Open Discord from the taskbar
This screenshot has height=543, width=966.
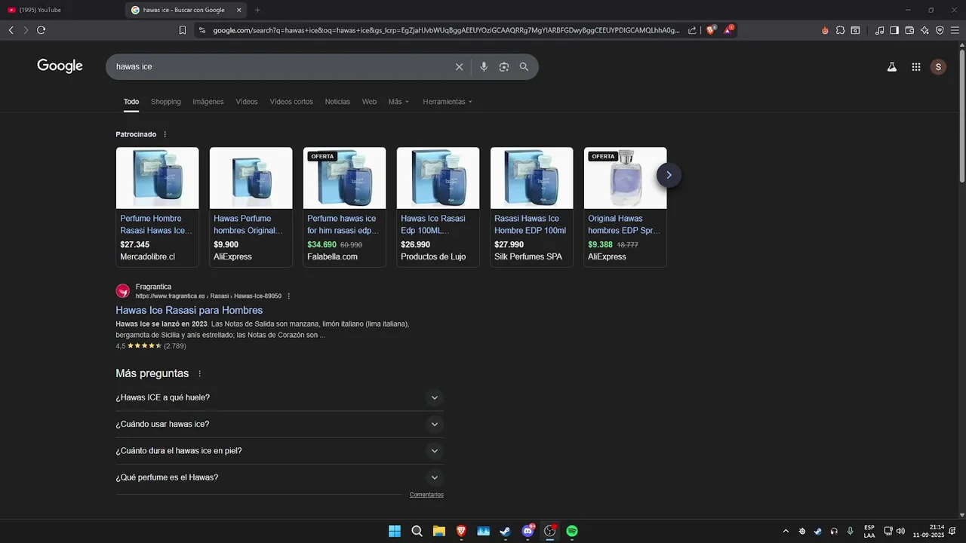coord(528,531)
